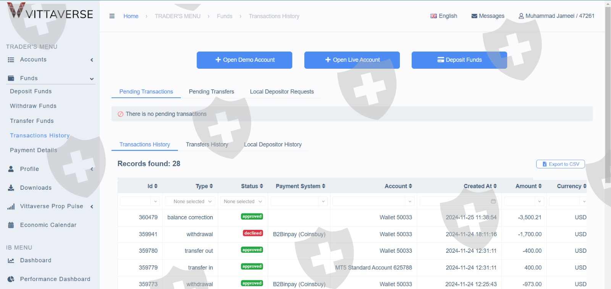Sort by Payment System column
611x289 pixels.
pyautogui.click(x=300, y=186)
